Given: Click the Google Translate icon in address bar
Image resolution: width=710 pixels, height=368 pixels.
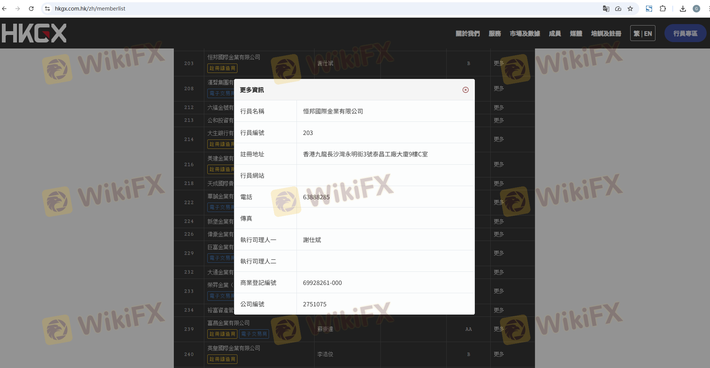Looking at the screenshot, I should [606, 9].
